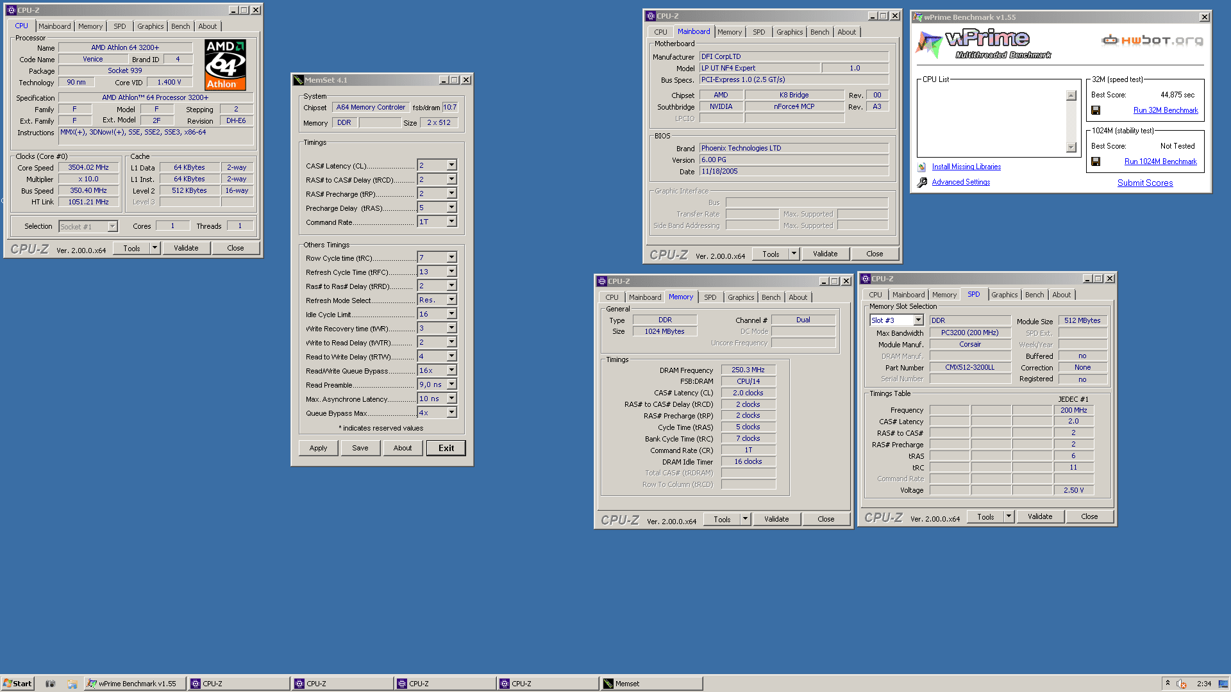Open Tools dropdown arrow in CPU tab window
This screenshot has width=1231, height=692.
click(155, 248)
